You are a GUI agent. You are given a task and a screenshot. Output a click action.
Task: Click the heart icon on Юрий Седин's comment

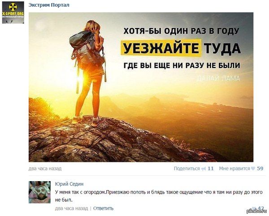pyautogui.click(x=255, y=208)
